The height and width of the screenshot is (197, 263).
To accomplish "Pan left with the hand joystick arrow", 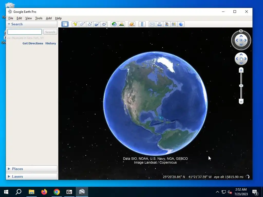I will coord(237,59).
